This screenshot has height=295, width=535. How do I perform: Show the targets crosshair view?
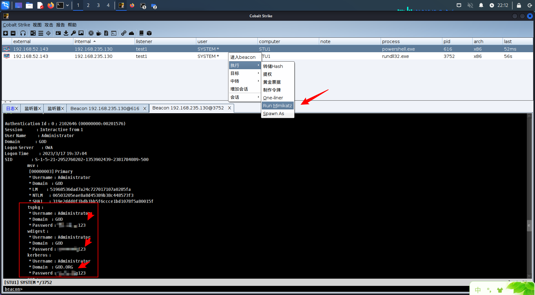click(x=48, y=33)
